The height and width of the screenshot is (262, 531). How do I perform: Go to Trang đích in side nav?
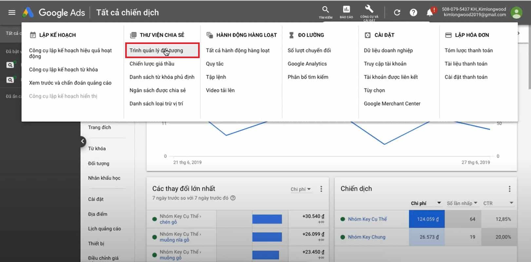100,127
